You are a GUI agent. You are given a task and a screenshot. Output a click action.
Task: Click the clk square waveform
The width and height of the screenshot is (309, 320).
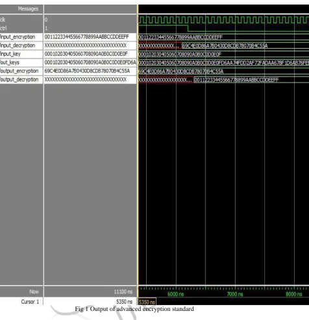coord(223,20)
